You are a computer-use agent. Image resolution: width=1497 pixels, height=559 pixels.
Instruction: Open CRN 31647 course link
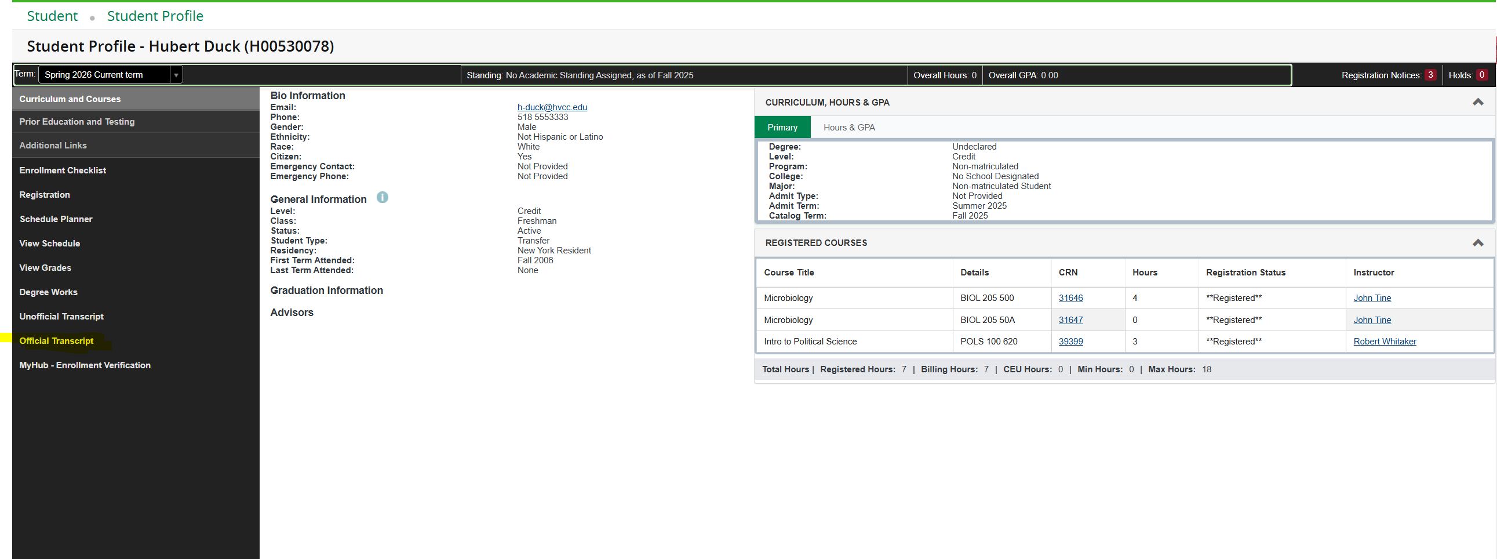(x=1070, y=320)
